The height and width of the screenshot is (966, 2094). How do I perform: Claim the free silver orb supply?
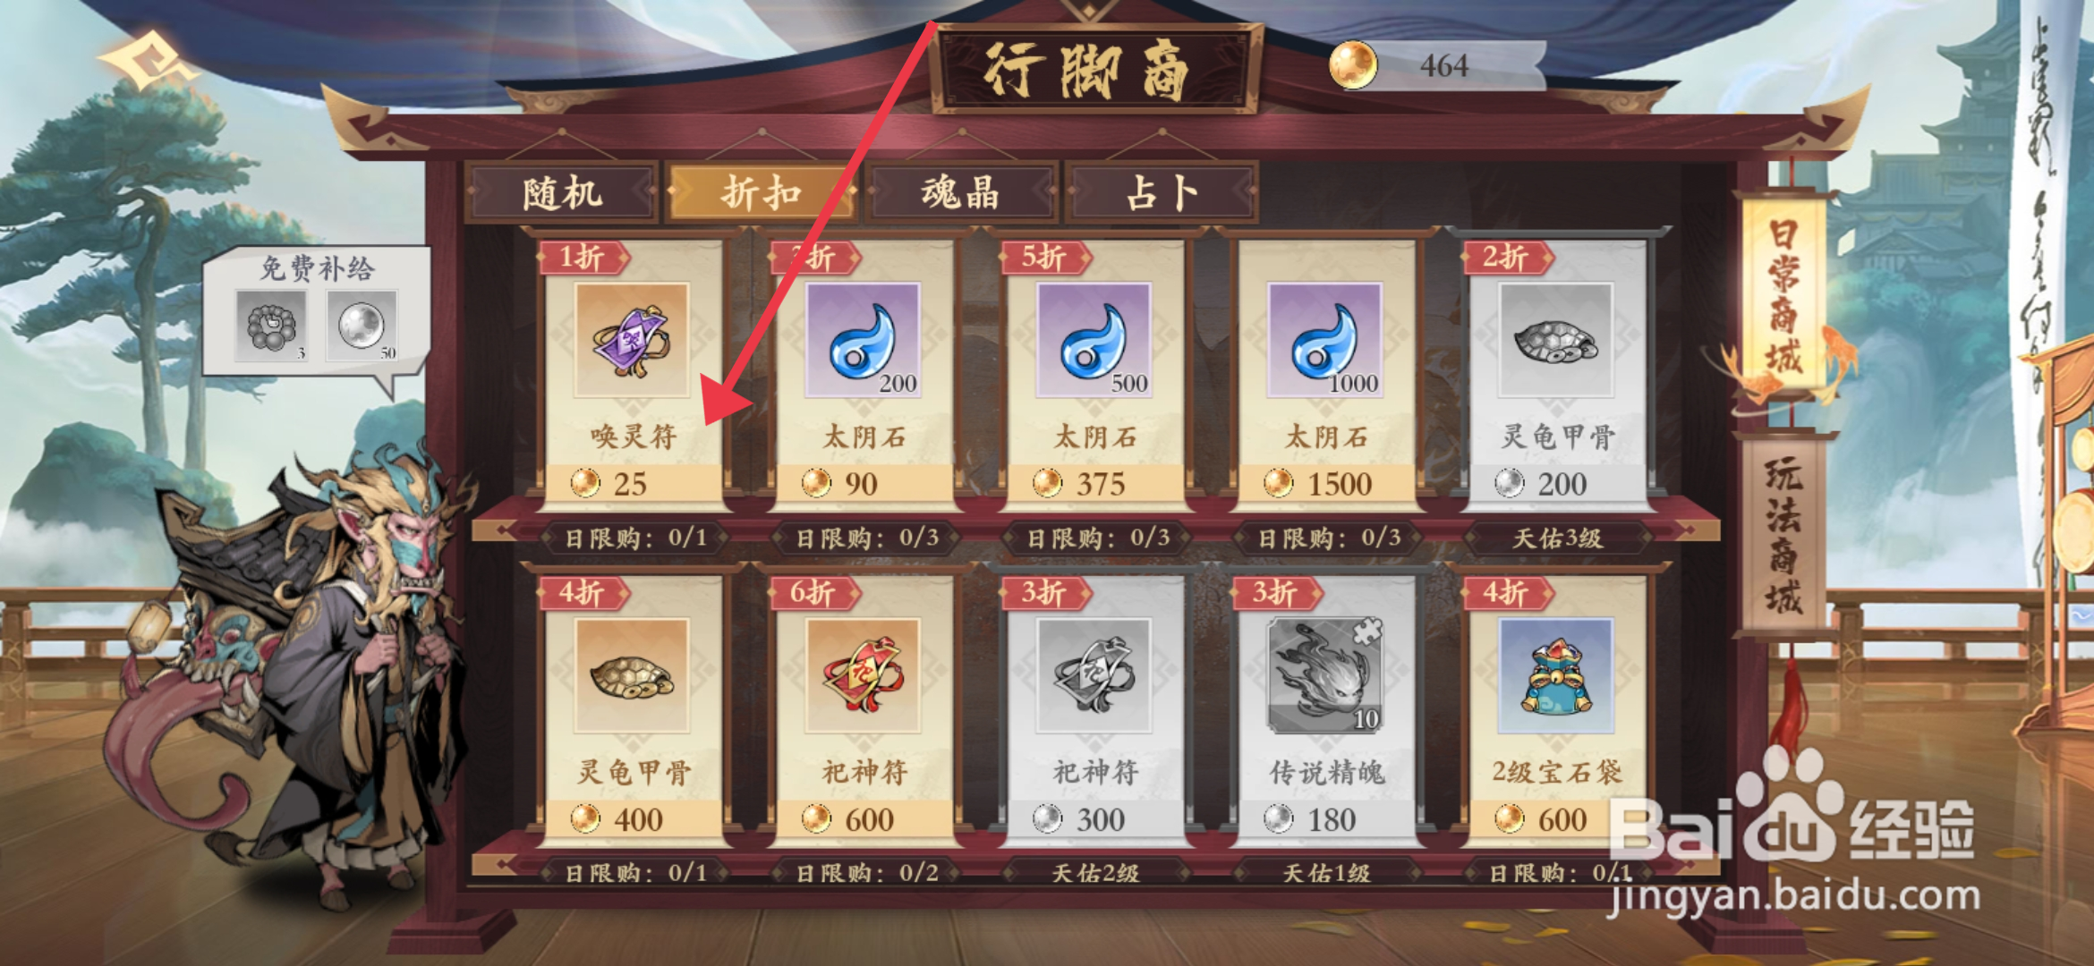(362, 326)
